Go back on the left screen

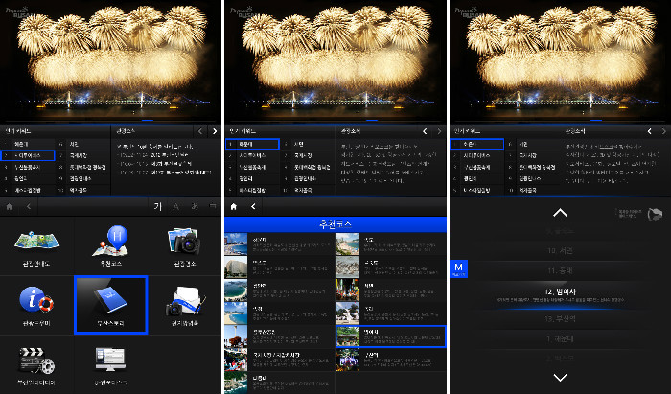click(29, 207)
